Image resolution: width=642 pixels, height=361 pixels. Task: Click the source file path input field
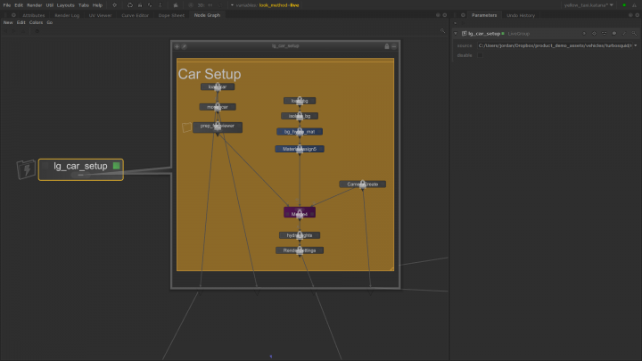[553, 45]
